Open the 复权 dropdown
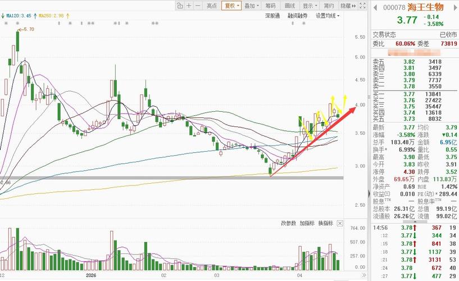The height and width of the screenshot is (281, 459). pos(232,6)
